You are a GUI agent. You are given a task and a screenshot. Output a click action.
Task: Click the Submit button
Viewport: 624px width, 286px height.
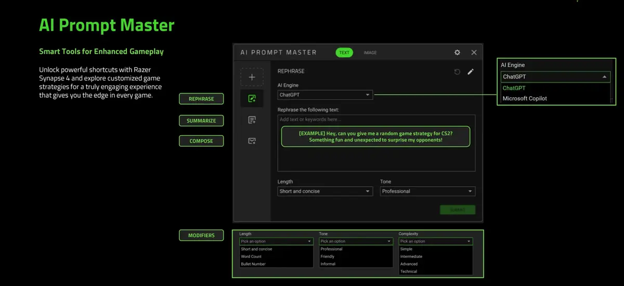click(x=458, y=210)
